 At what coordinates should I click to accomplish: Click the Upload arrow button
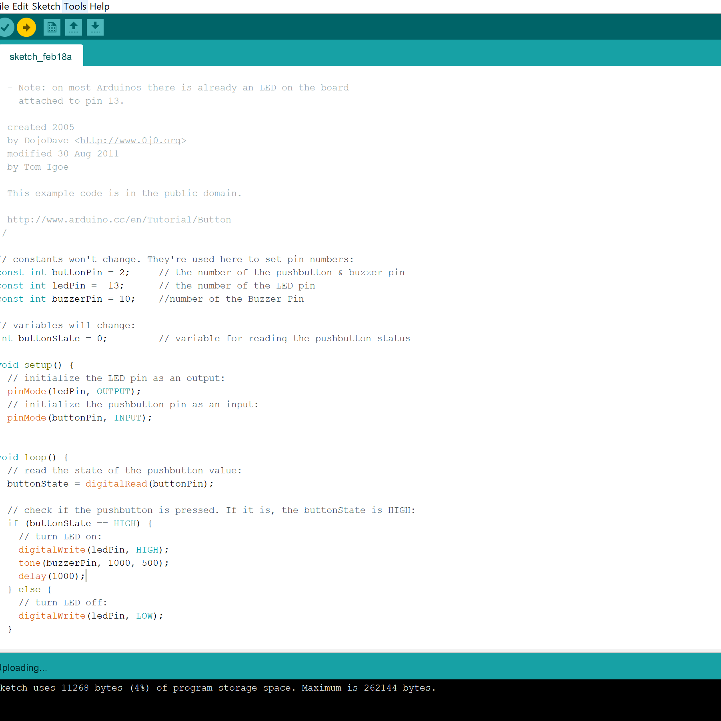[26, 27]
